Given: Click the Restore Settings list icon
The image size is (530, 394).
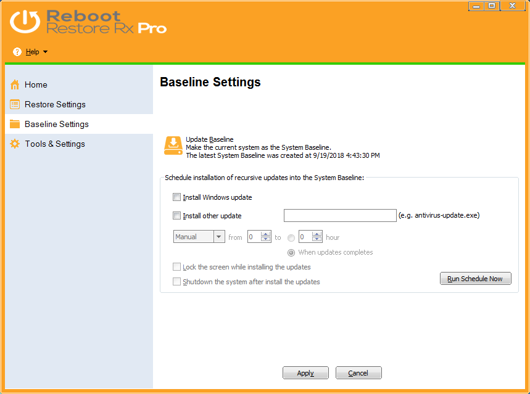Looking at the screenshot, I should point(15,104).
